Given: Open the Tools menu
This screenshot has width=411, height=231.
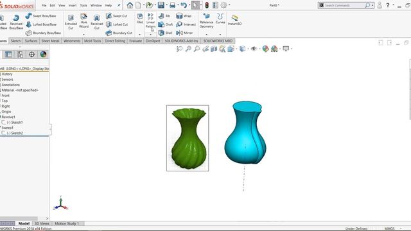Looking at the screenshot, I should (x=83, y=5).
